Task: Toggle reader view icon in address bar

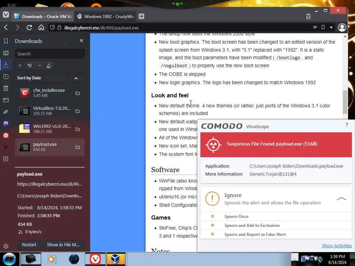Action: [315, 27]
